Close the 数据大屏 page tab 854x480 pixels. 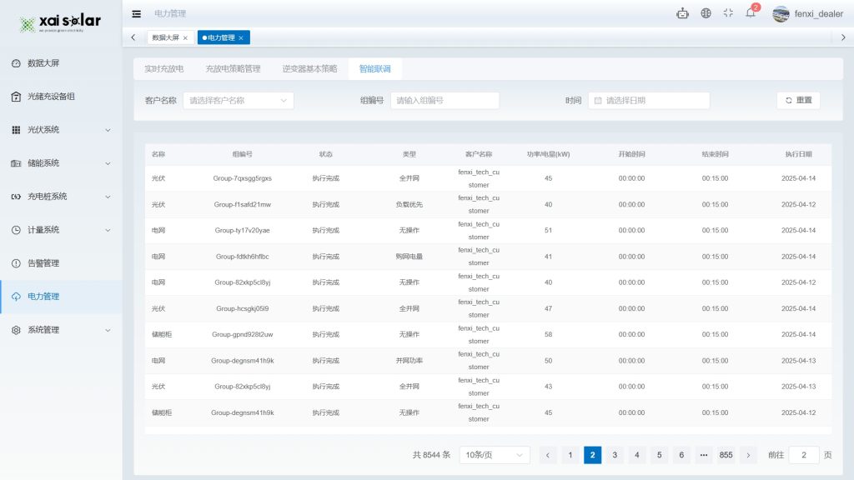coord(185,37)
